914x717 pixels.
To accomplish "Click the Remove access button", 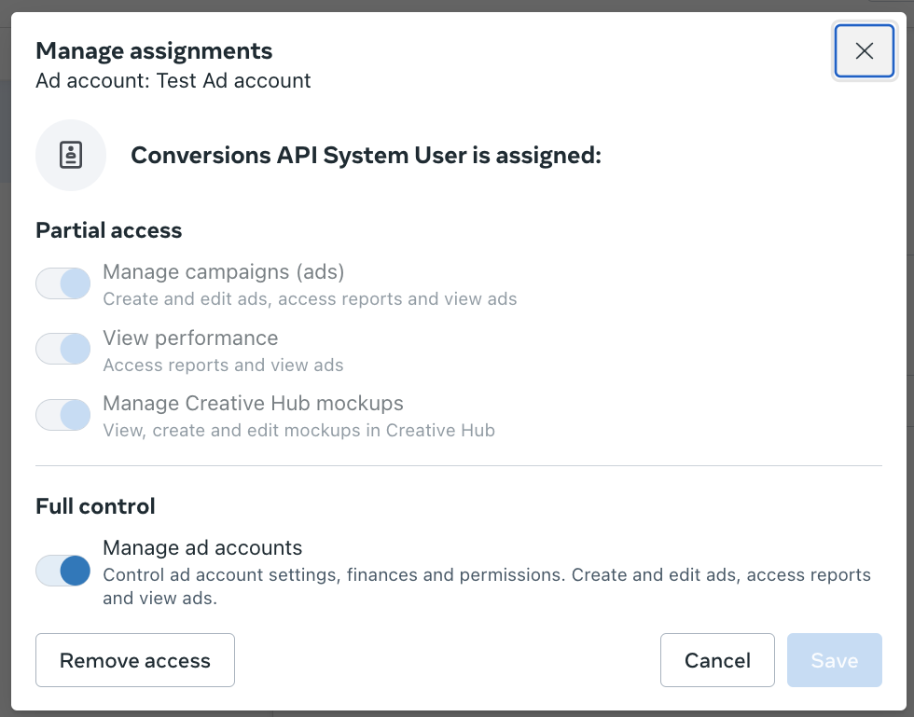I will (135, 660).
